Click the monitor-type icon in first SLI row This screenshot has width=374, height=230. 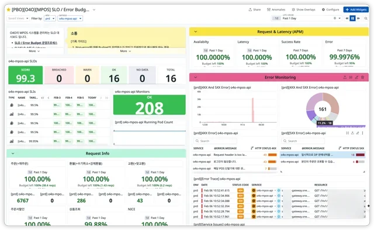click(x=12, y=105)
